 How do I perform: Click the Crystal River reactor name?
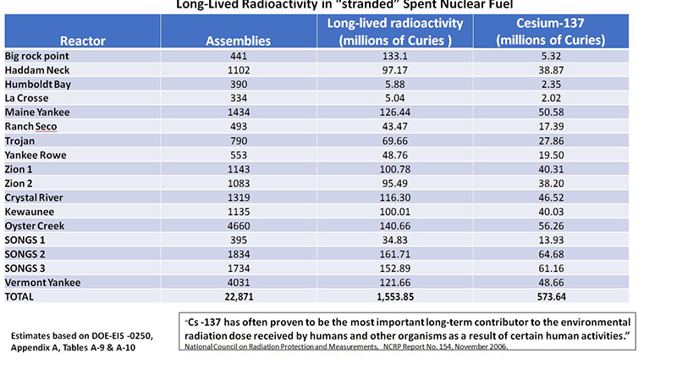click(x=34, y=198)
